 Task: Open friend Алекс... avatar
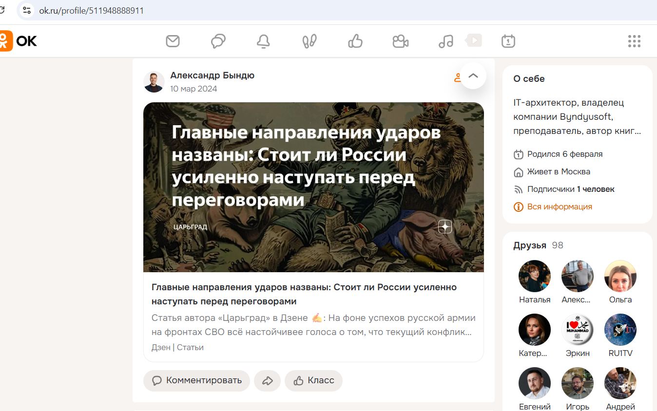coord(578,276)
